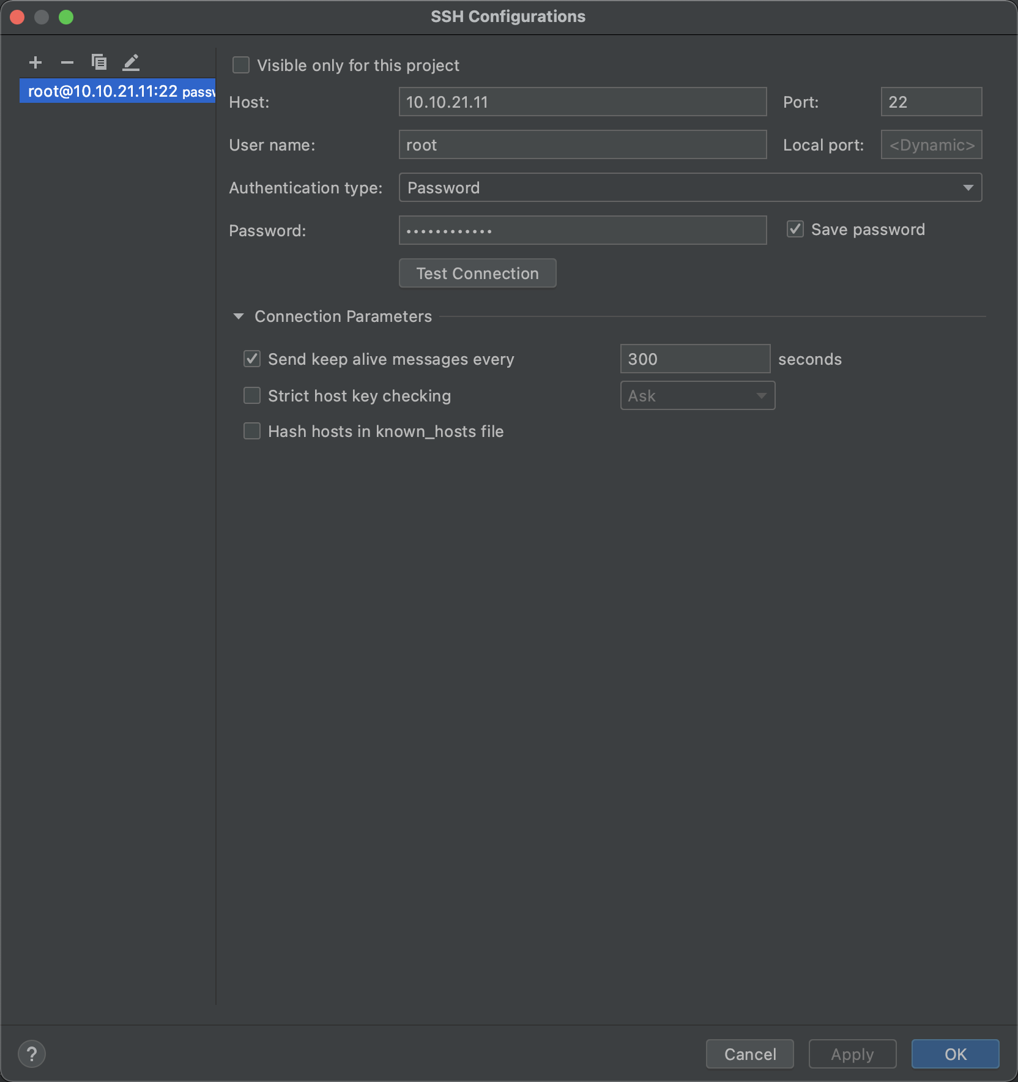The image size is (1018, 1082).
Task: Rename the selected SSH configuration
Action: pyautogui.click(x=131, y=62)
